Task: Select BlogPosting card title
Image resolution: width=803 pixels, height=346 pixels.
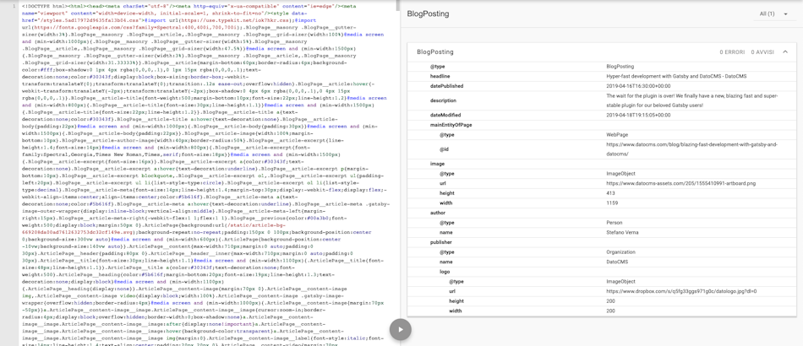Action: coord(434,52)
